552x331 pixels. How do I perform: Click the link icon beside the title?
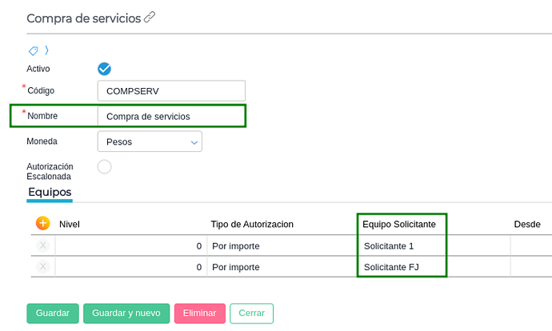(x=150, y=18)
